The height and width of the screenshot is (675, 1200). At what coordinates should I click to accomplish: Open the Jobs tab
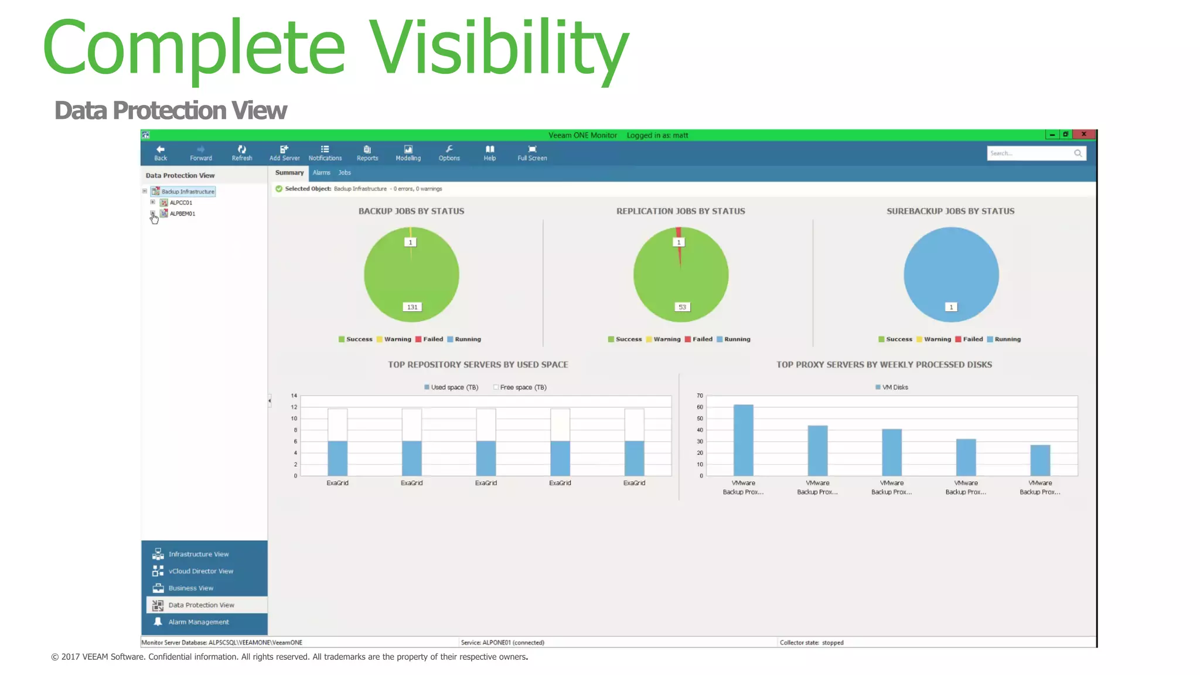coord(345,173)
